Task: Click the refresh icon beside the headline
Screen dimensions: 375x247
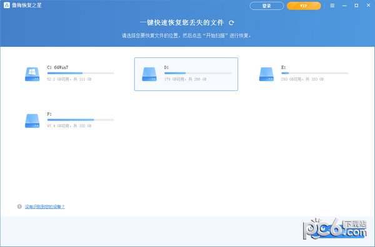Action: coord(231,23)
